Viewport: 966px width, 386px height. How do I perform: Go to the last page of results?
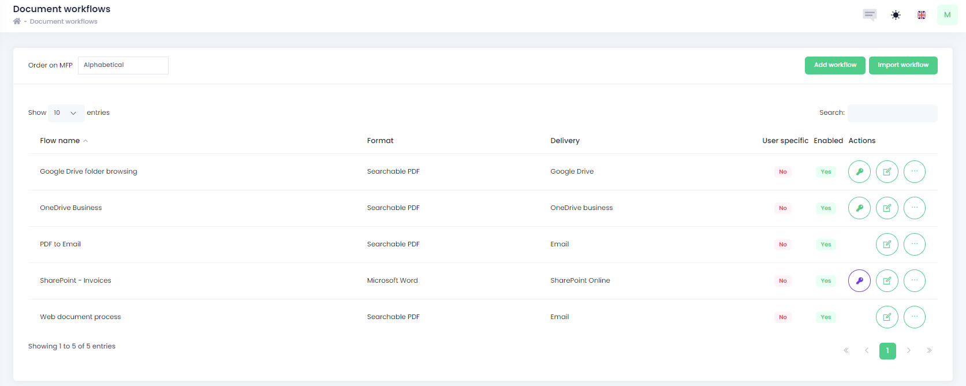point(929,350)
